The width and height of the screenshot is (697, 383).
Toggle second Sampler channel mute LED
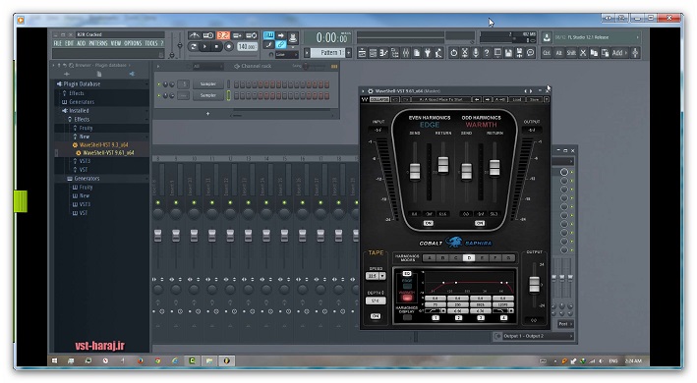click(158, 95)
